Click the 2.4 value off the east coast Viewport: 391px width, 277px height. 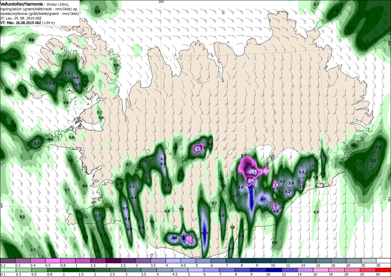[x=378, y=147]
